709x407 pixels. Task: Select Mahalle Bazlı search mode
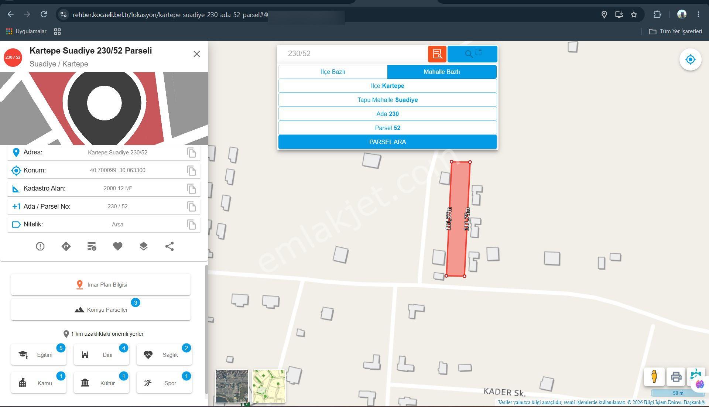442,72
